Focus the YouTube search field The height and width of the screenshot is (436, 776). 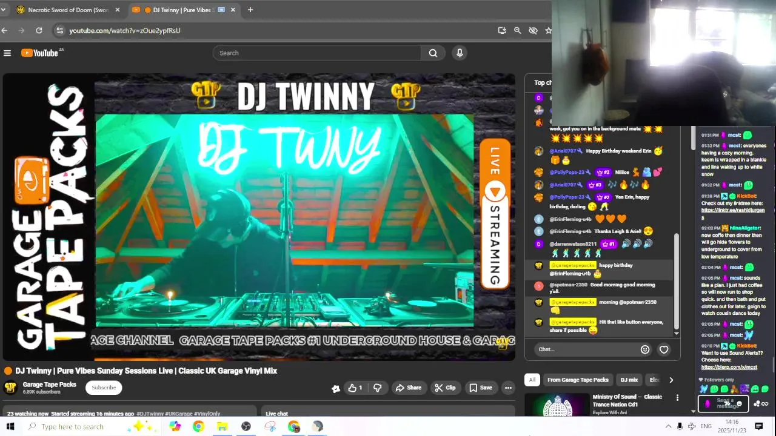coord(317,53)
